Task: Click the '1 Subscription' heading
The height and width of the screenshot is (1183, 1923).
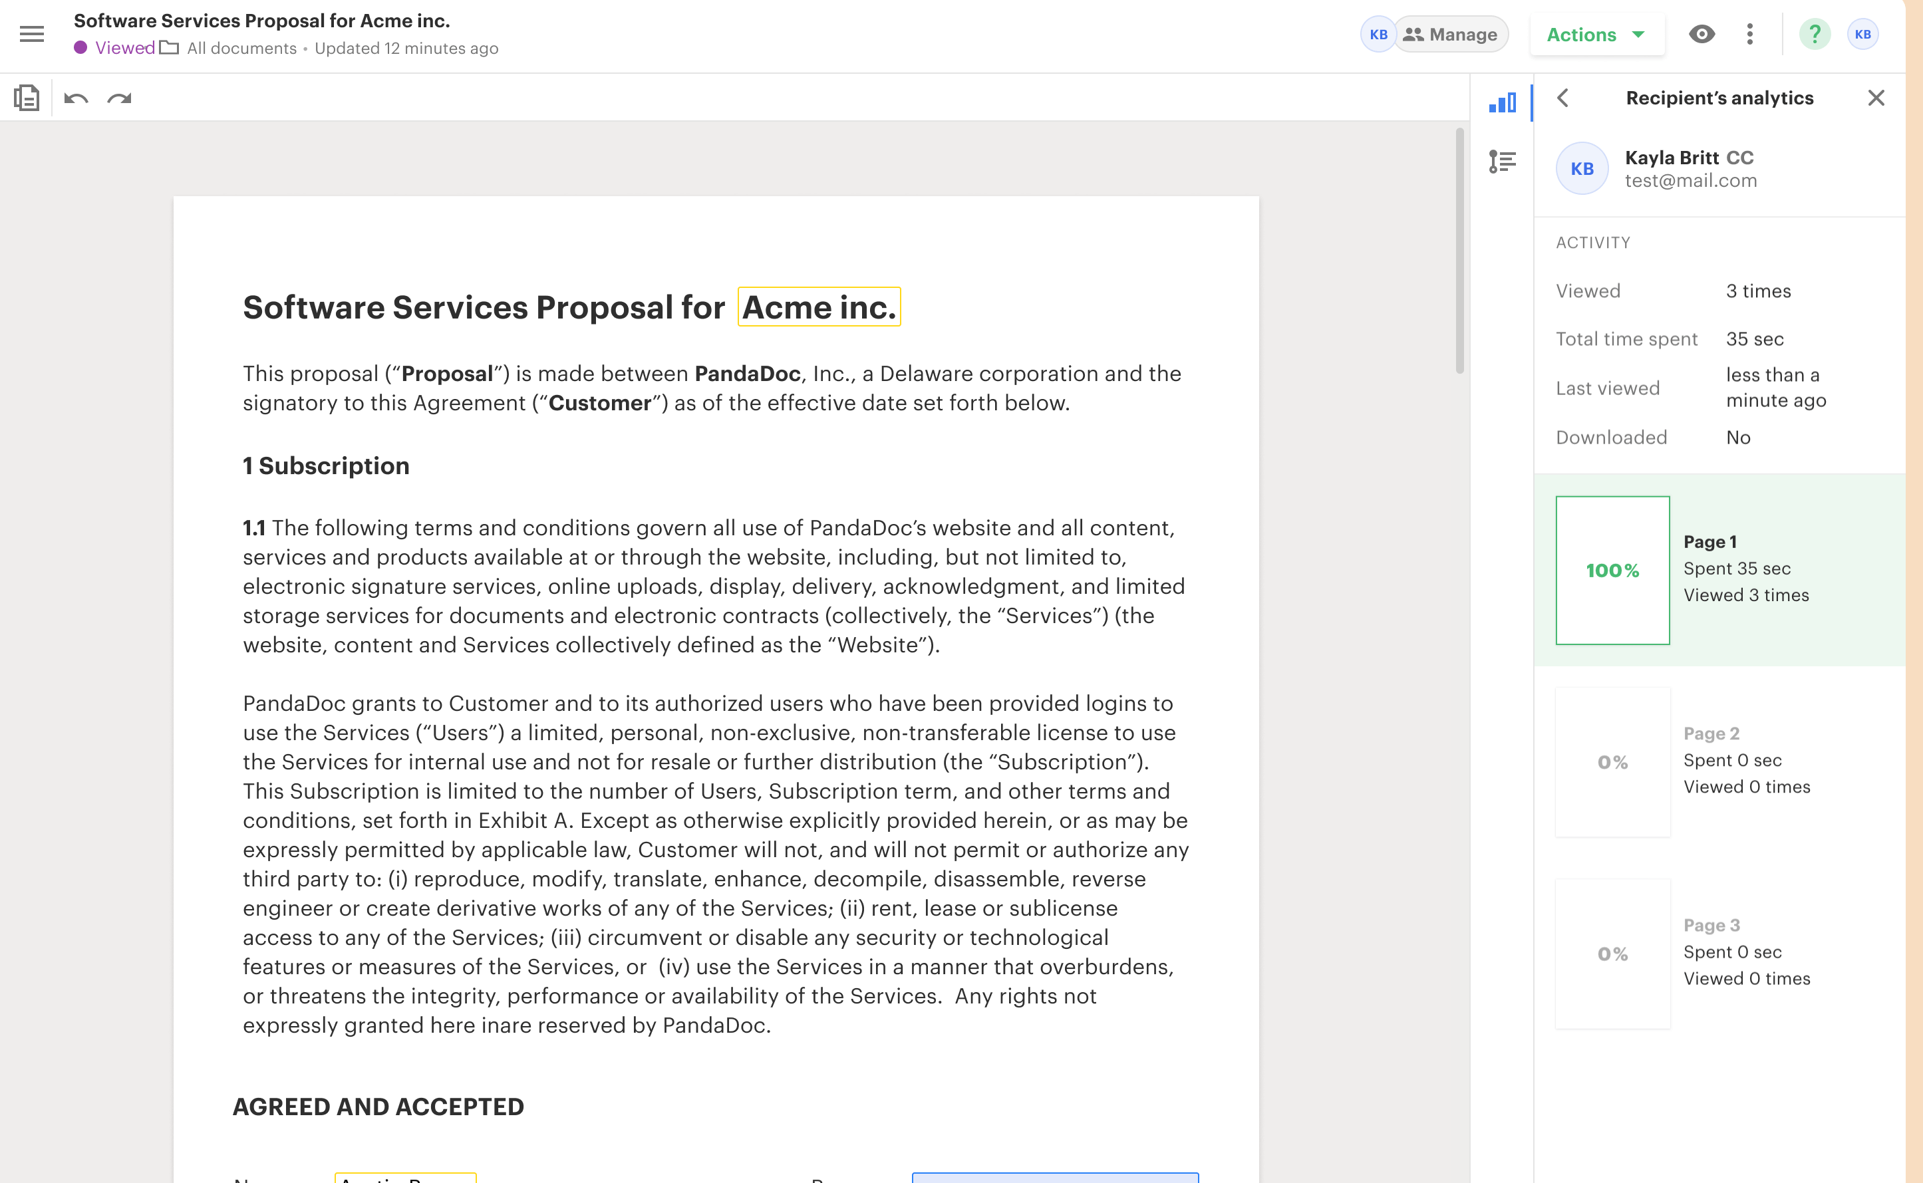Action: click(x=325, y=466)
